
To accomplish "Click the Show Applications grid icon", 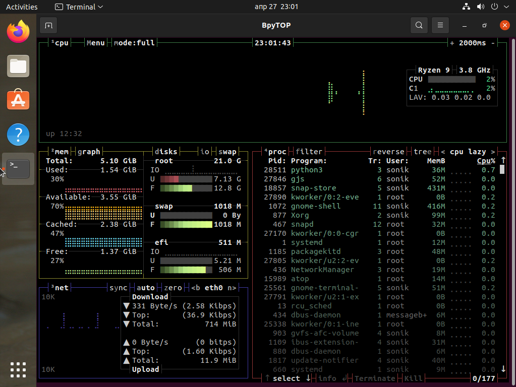I will point(18,369).
